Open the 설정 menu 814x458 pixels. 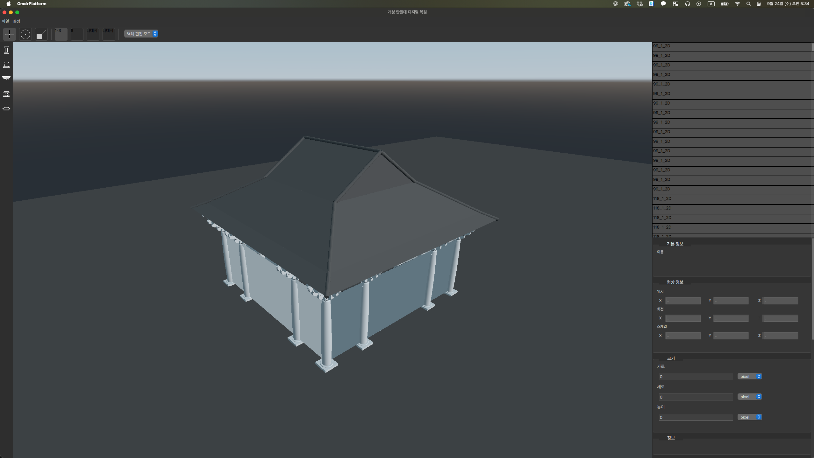pos(17,21)
